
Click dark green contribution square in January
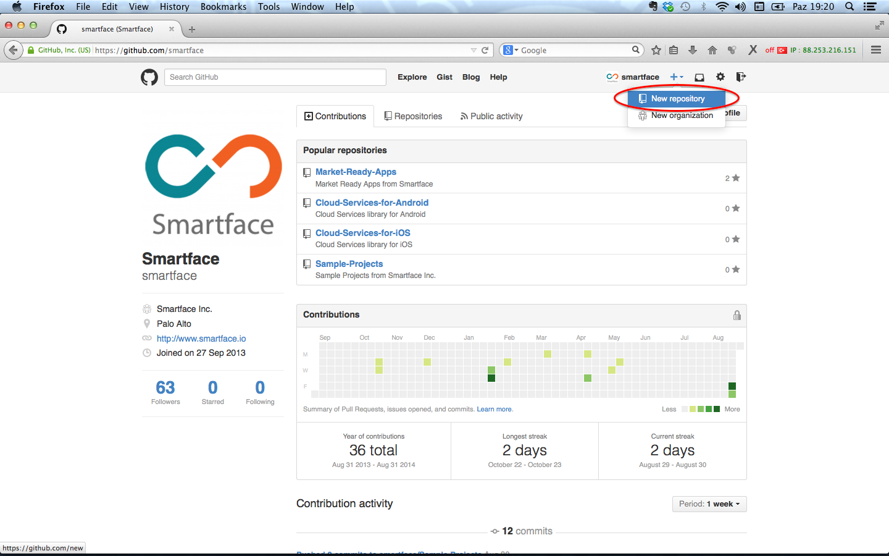(491, 378)
